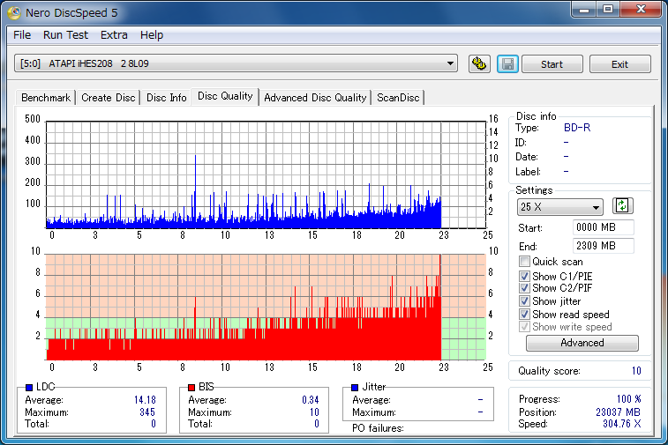Uncheck Show C1/PIE option
668x445 pixels.
524,276
